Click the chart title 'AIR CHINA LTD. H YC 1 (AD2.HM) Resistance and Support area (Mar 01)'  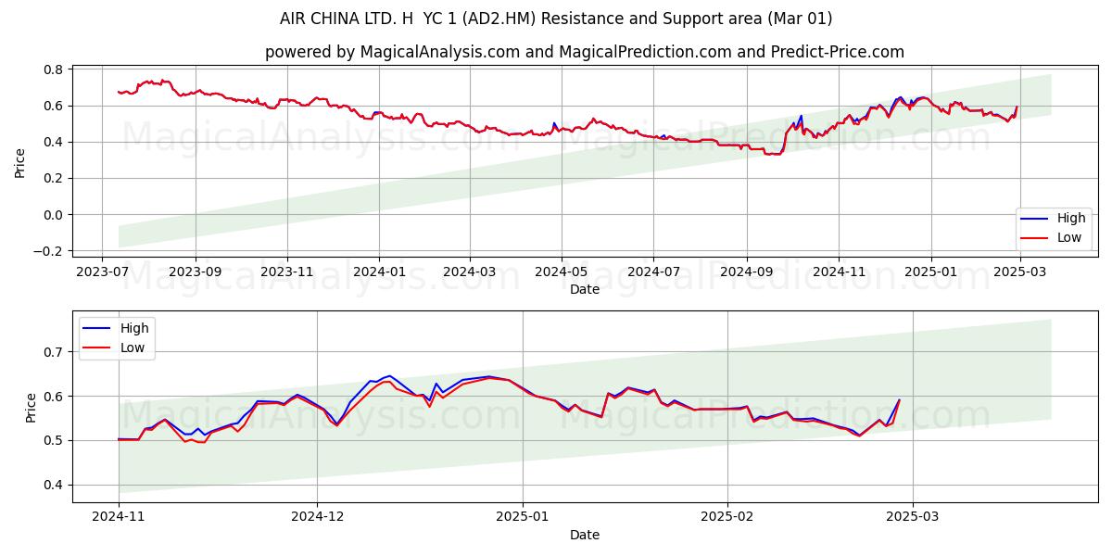(x=556, y=19)
